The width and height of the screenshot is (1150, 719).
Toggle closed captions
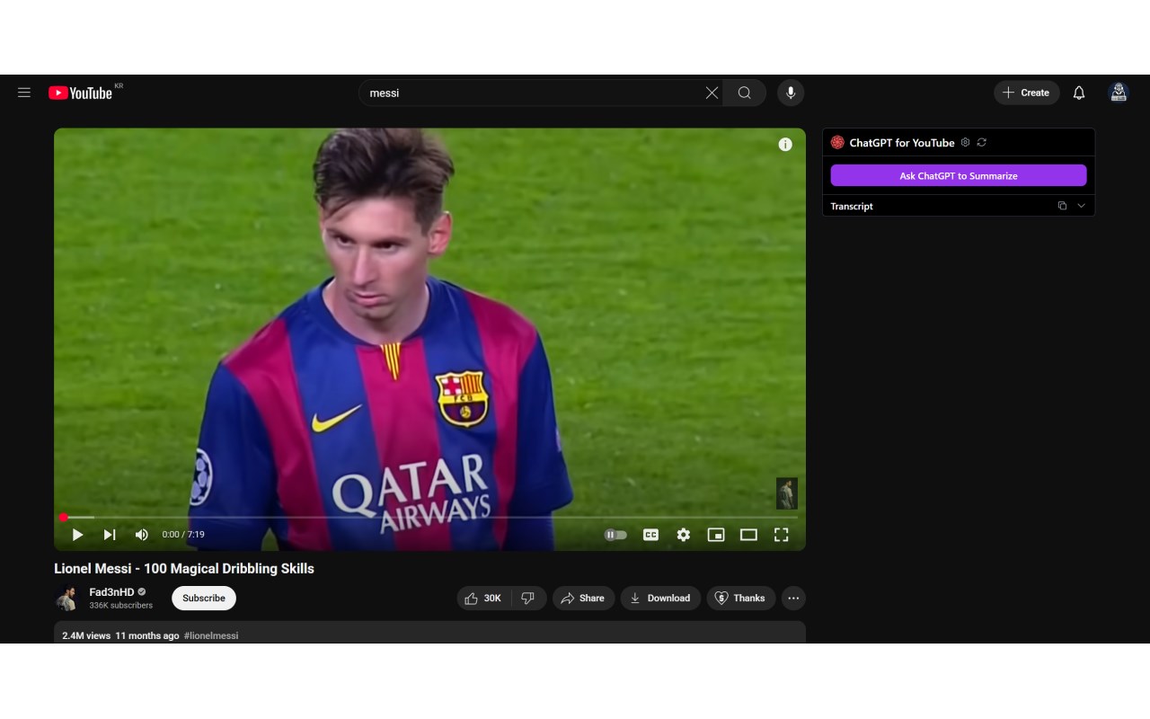click(x=651, y=535)
